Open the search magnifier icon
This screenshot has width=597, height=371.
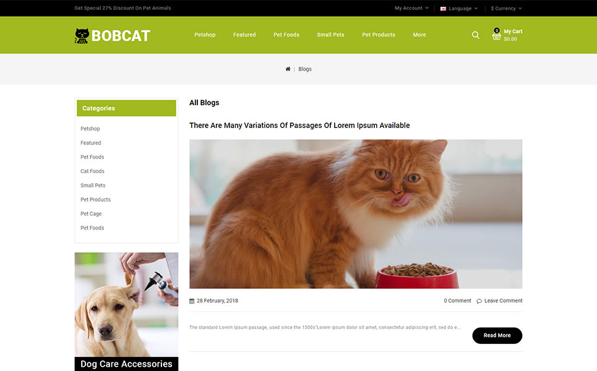coord(476,35)
